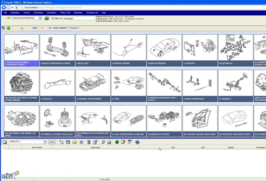Viewport: 266px width, 181px height.
Task: Open 13 Frames and Bumpers thumbnail
Action: (x=93, y=86)
